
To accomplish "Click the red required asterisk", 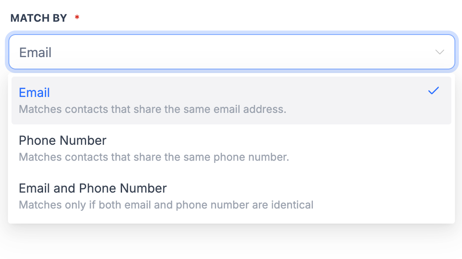I will tap(77, 18).
